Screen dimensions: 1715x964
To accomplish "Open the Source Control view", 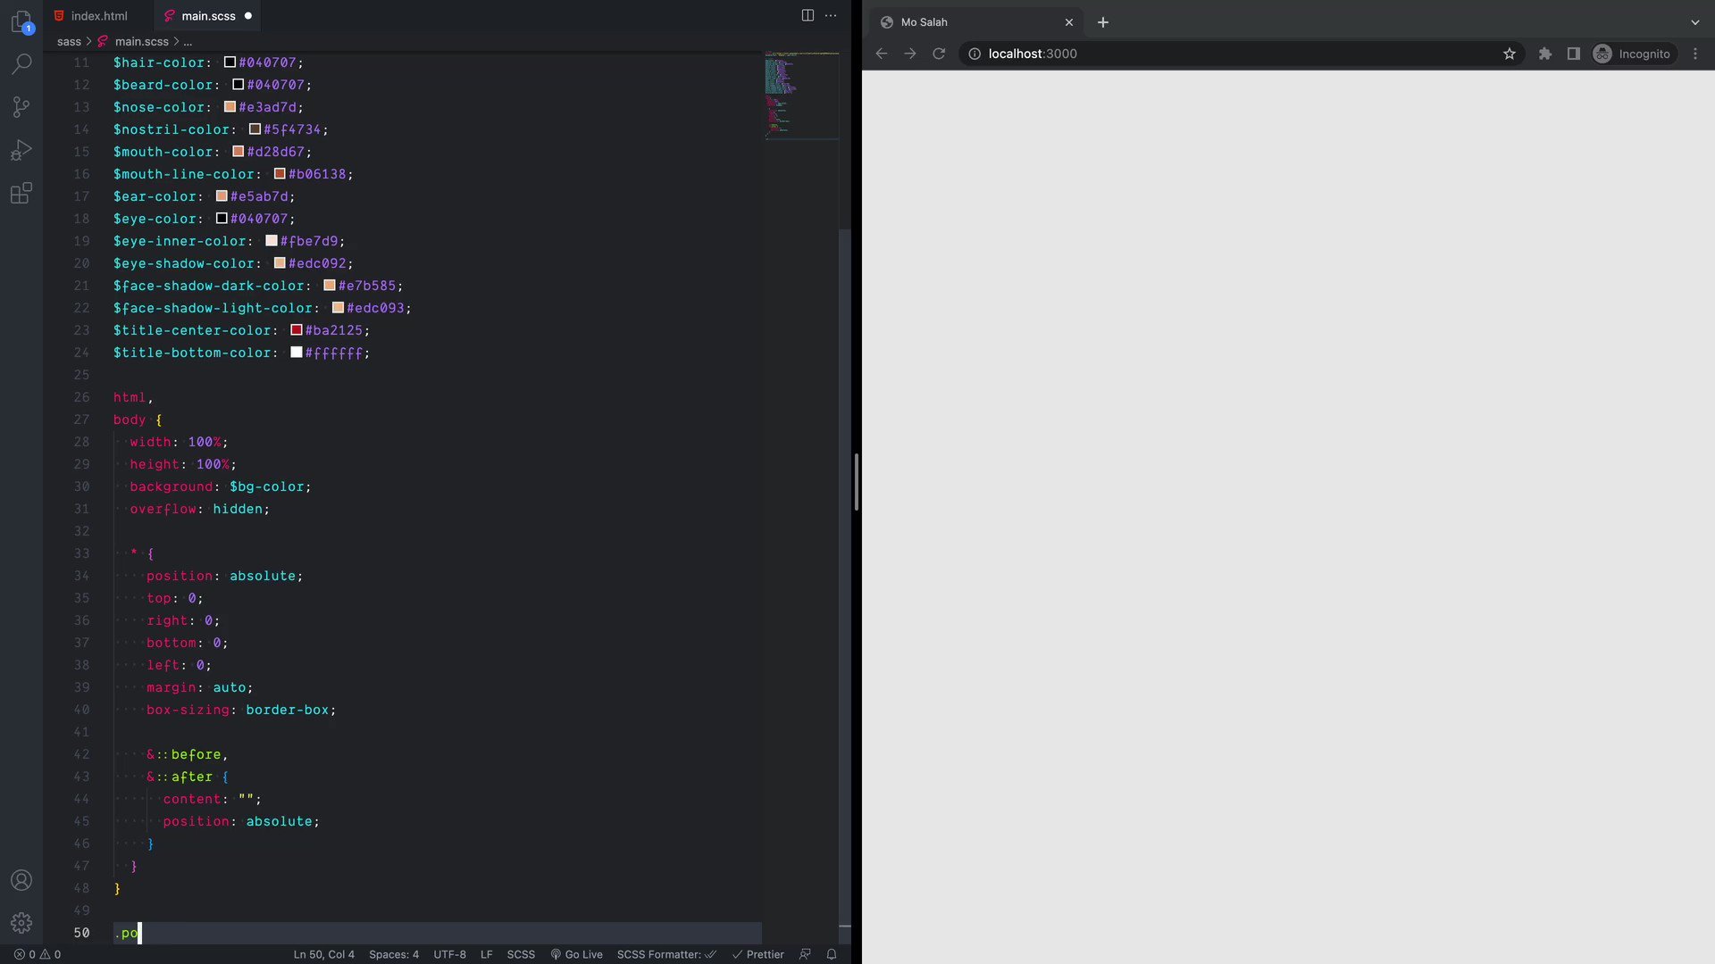I will (21, 107).
